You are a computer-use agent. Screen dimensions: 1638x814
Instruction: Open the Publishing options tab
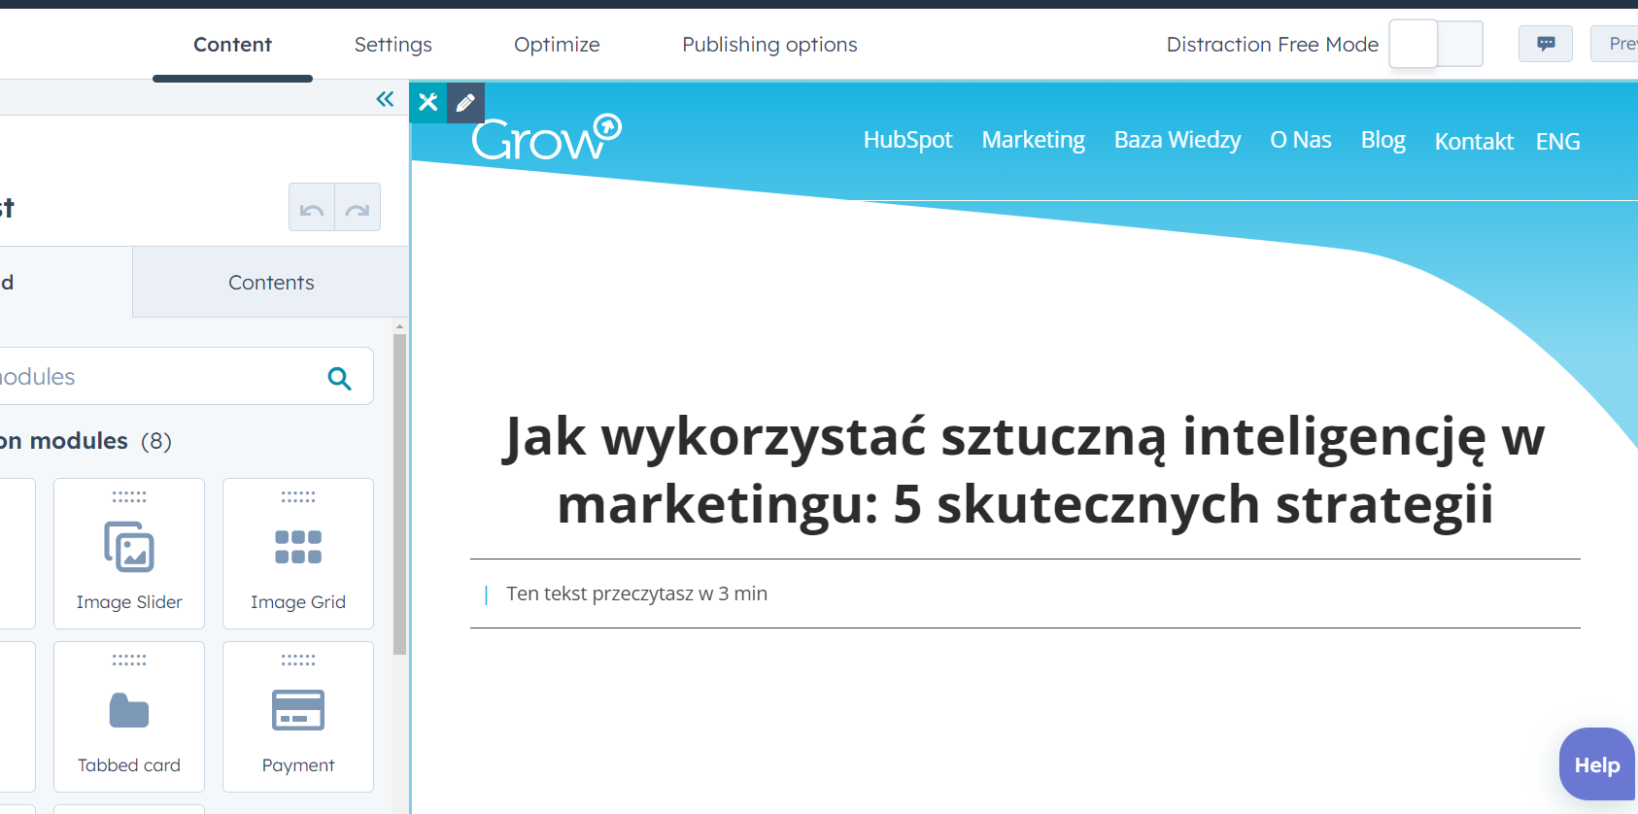769,45
